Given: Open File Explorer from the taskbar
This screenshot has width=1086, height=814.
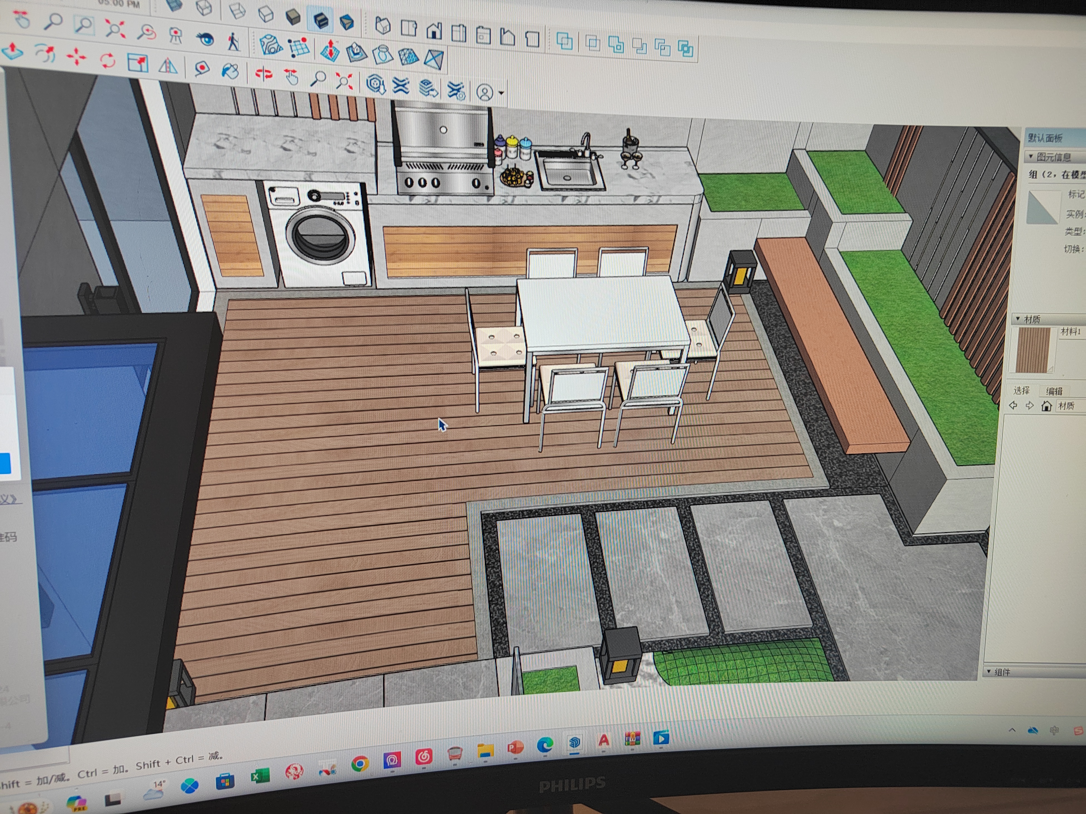Looking at the screenshot, I should (485, 751).
